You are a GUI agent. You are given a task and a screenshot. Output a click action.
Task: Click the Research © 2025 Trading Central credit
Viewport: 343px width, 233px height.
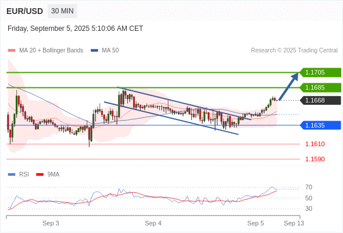[294, 51]
